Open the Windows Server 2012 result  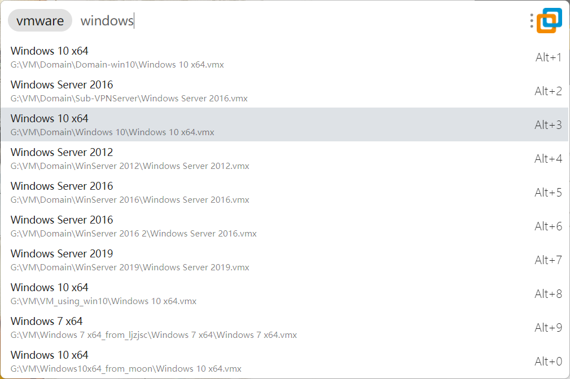pos(284,158)
